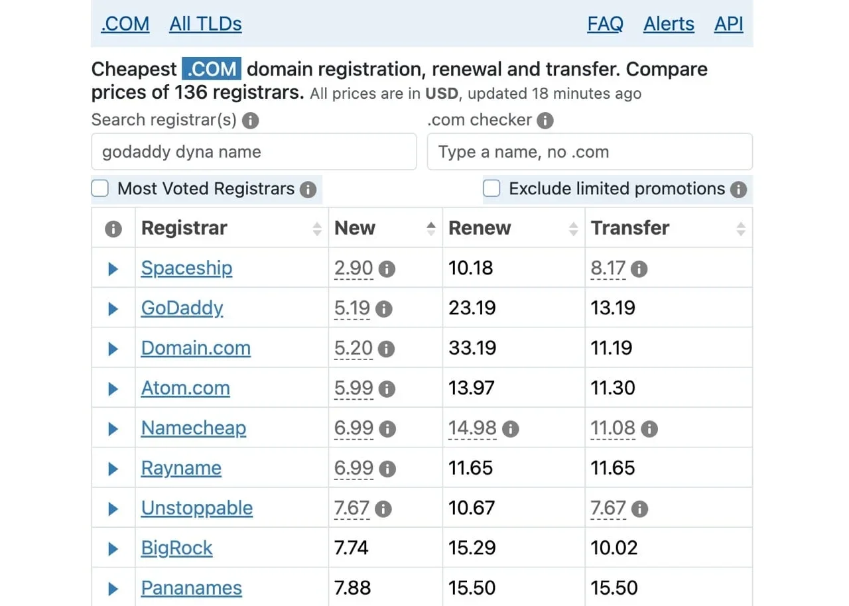Click info icon next to Unstoppable 7.67 transfer
Screen dimensions: 849x606
639,509
